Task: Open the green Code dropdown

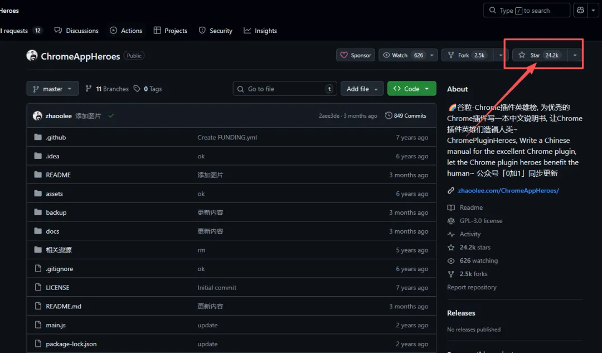Action: tap(411, 89)
